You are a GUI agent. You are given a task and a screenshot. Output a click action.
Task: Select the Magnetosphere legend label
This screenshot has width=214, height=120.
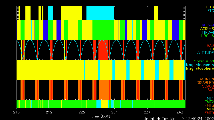click(x=200, y=69)
